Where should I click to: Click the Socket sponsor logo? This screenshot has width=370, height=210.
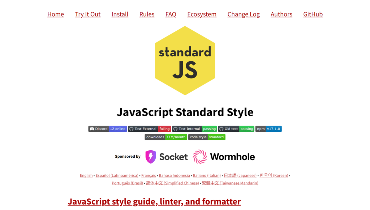[167, 157]
